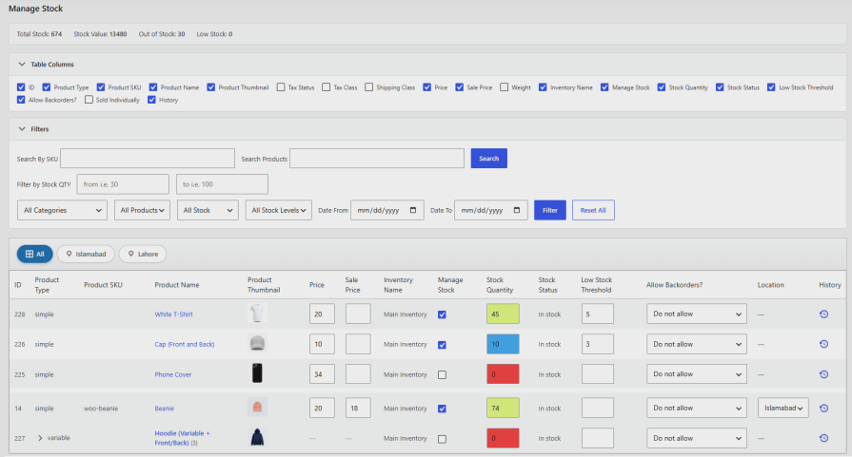Open the Phone Cover product link
The image size is (852, 457).
pyautogui.click(x=173, y=374)
